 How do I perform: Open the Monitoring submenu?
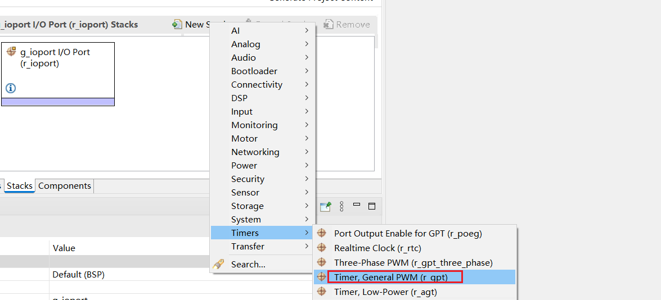[x=263, y=125]
